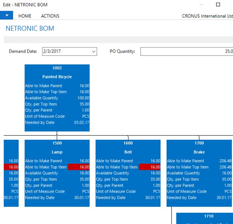Click Painted Bicycle Able to Make Parent row
This screenshot has width=233, height=224.
[57, 86]
